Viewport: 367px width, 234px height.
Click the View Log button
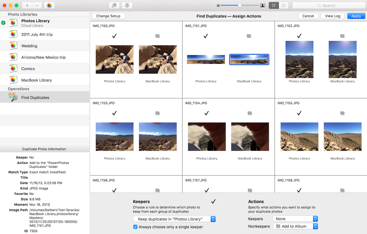(333, 16)
